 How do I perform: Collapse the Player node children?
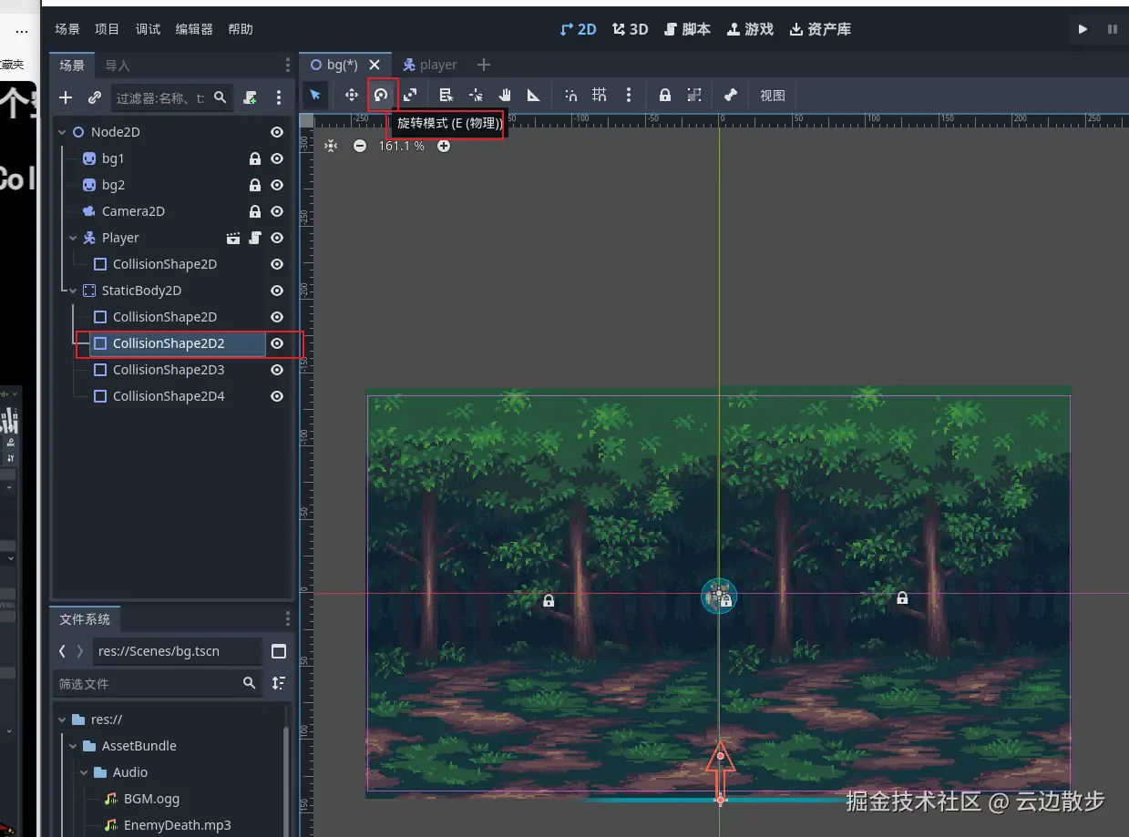point(73,238)
